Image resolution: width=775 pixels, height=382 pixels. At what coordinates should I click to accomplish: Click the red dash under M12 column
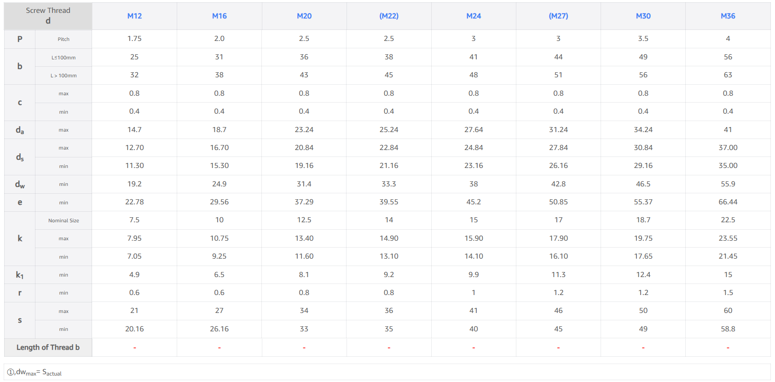click(134, 348)
